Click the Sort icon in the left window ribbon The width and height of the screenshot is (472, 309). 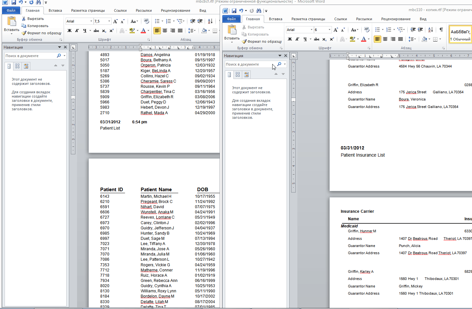click(x=210, y=21)
